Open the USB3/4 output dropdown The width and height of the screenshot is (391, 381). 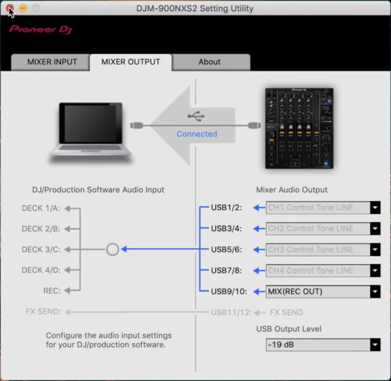(x=323, y=229)
